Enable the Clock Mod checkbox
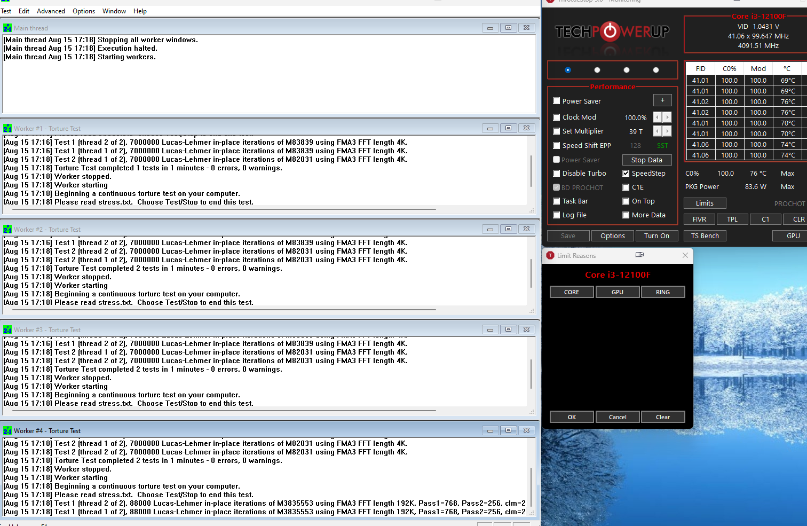Viewport: 807px width, 526px height. pyautogui.click(x=557, y=117)
